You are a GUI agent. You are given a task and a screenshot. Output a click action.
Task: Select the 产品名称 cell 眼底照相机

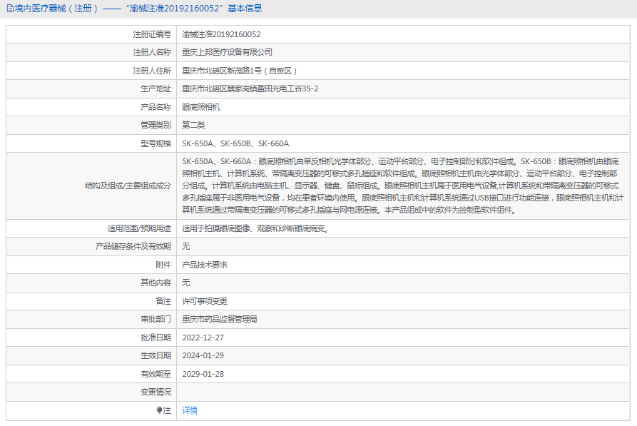click(x=204, y=106)
